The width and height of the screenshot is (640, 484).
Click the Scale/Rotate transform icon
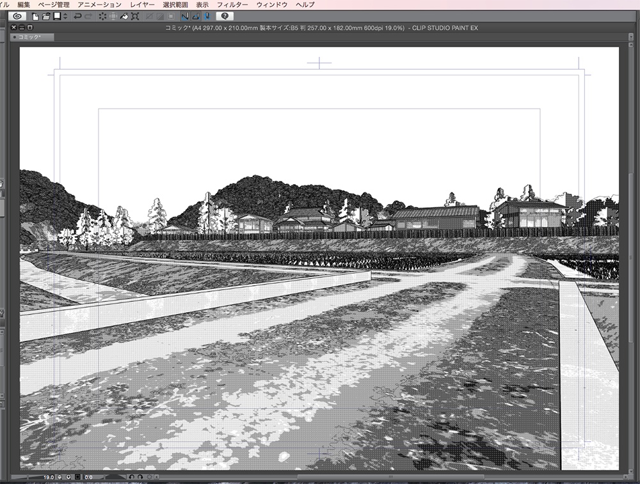click(135, 17)
